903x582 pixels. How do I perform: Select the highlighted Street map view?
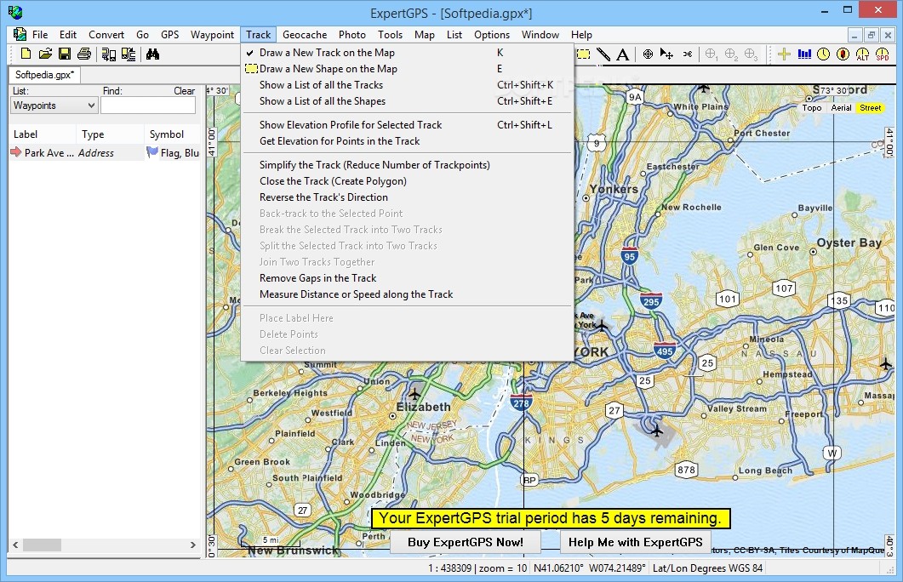pyautogui.click(x=870, y=108)
